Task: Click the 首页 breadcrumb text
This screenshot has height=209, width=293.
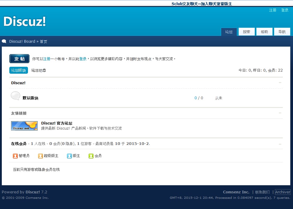Action: [x=43, y=41]
